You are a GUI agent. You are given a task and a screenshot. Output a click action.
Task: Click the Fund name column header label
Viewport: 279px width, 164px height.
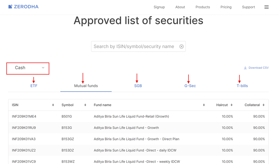coord(102,105)
